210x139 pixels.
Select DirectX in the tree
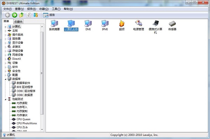[x=16, y=59]
